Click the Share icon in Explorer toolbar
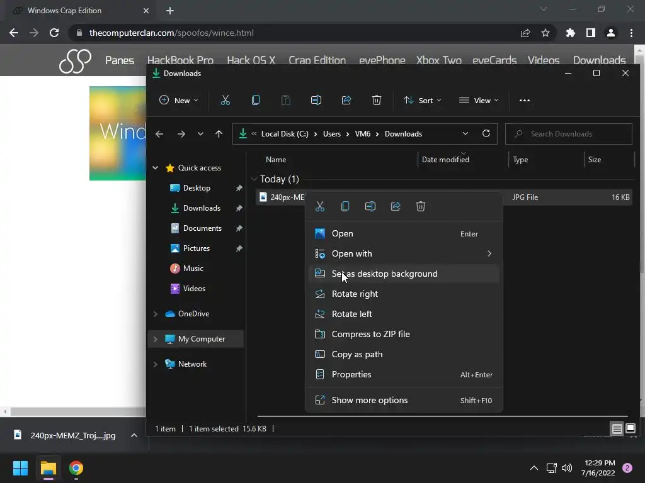 346,100
